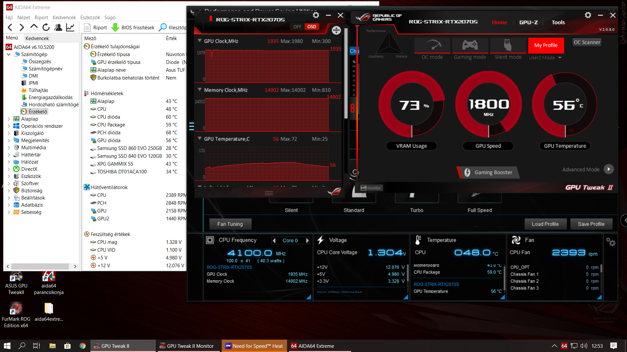627x352 pixels.
Task: Open ASUS GPU TweakII desktop shortcut
Action: coord(16,283)
